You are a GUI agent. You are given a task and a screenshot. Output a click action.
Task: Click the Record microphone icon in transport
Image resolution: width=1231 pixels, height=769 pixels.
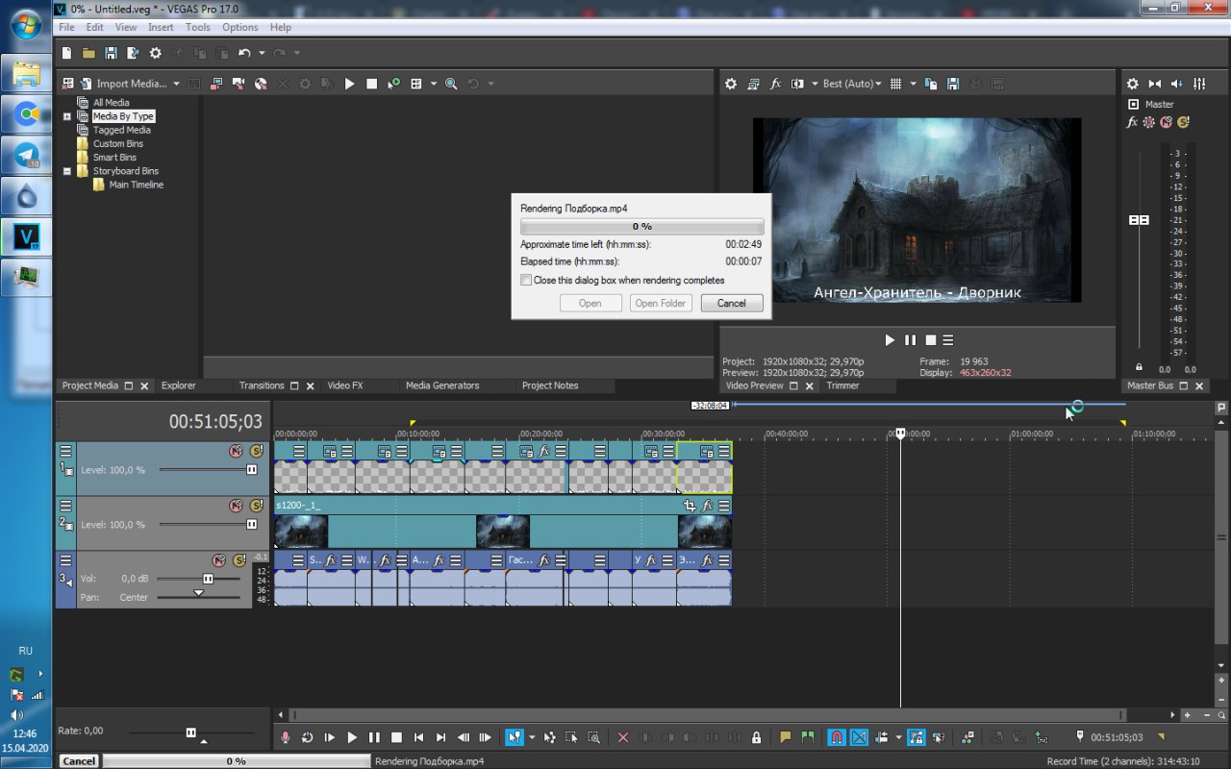click(285, 737)
